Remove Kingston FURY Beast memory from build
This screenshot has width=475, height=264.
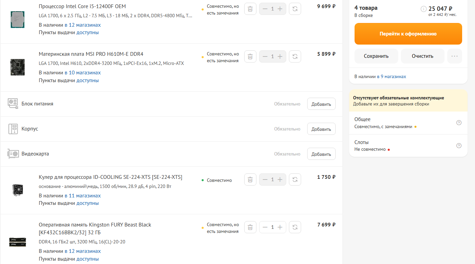coord(250,227)
